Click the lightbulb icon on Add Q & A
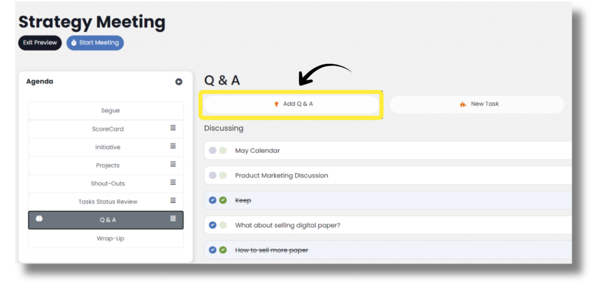 click(x=276, y=104)
